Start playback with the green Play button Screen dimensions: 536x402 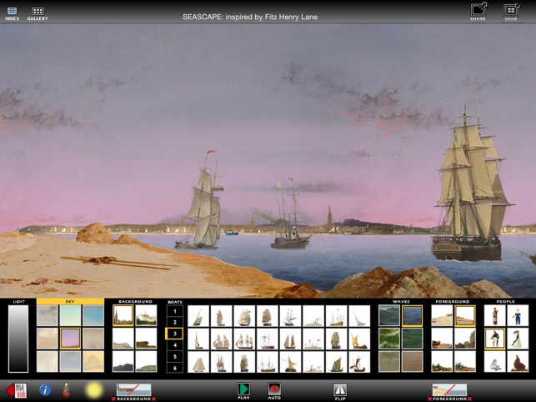click(243, 390)
